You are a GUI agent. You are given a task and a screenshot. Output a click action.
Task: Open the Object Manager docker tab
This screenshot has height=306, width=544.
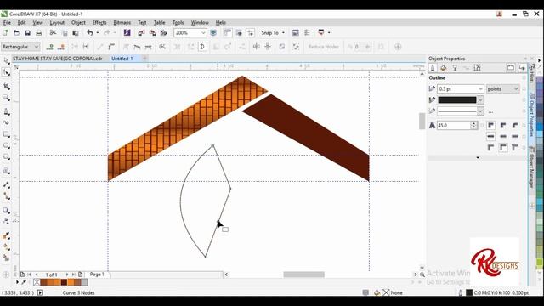(x=531, y=167)
